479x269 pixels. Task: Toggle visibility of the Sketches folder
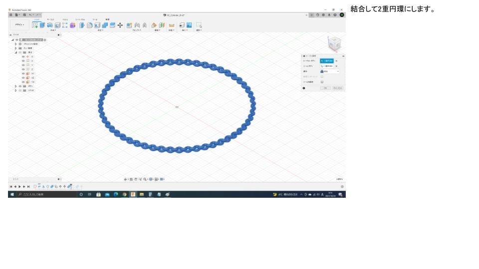(20, 91)
